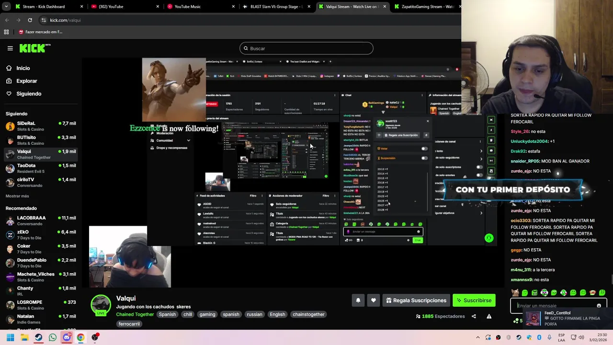This screenshot has height=345, width=613.
Task: Open Discord from the taskbar
Action: click(x=67, y=337)
